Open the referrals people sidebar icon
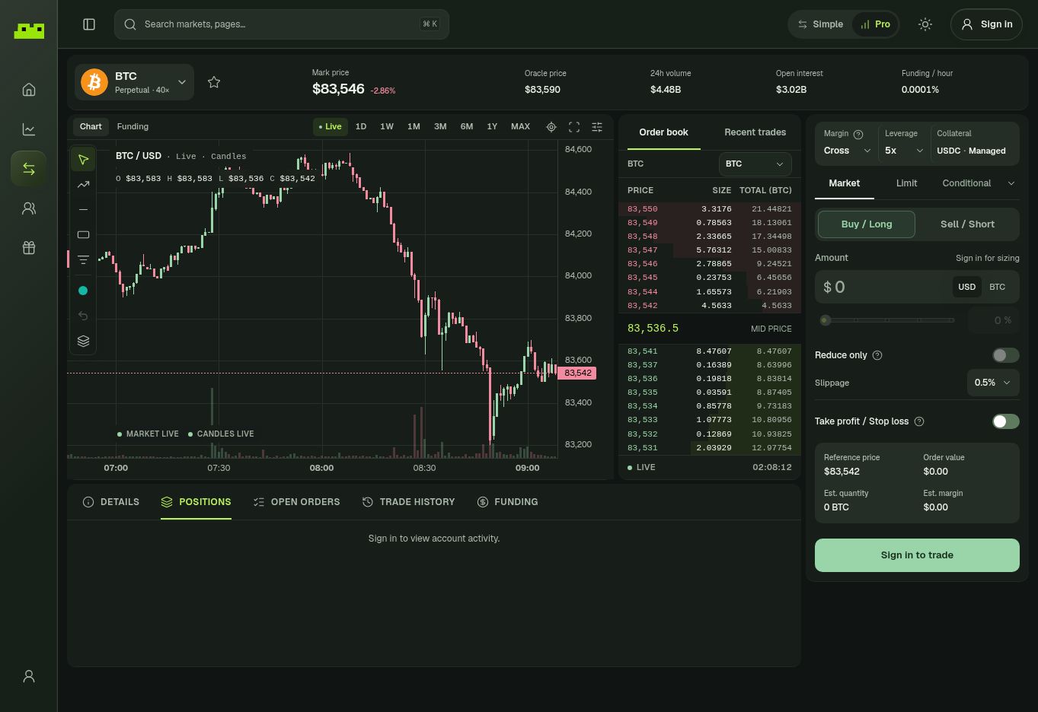The width and height of the screenshot is (1038, 712). pos(29,208)
